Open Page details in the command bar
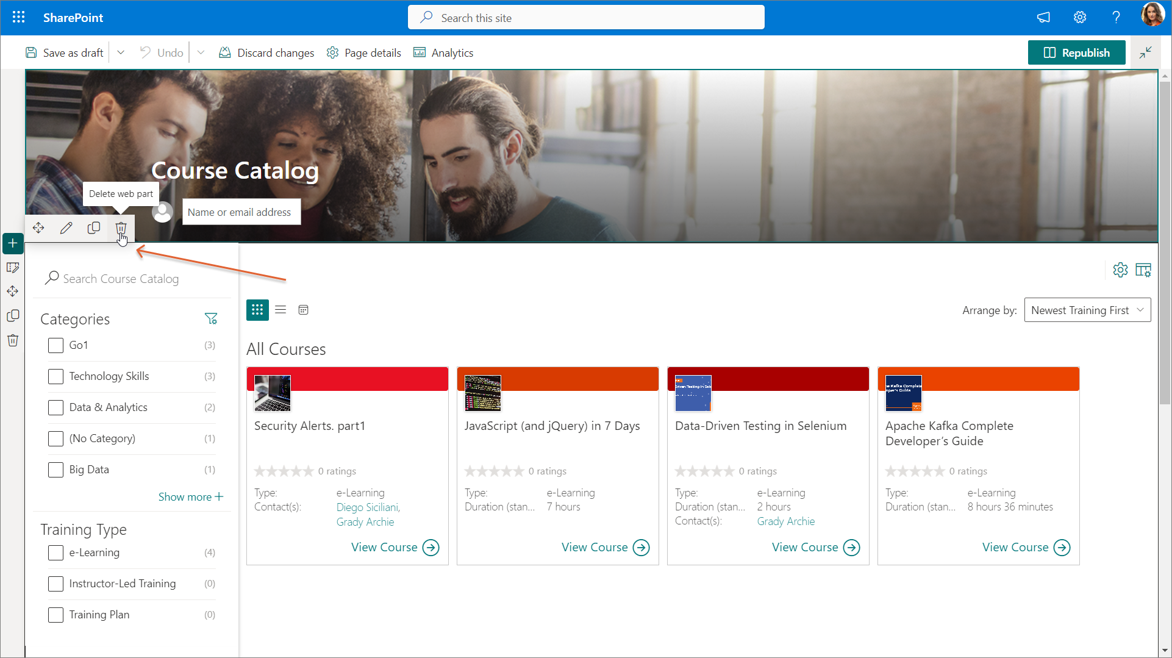1172x658 pixels. pyautogui.click(x=364, y=53)
